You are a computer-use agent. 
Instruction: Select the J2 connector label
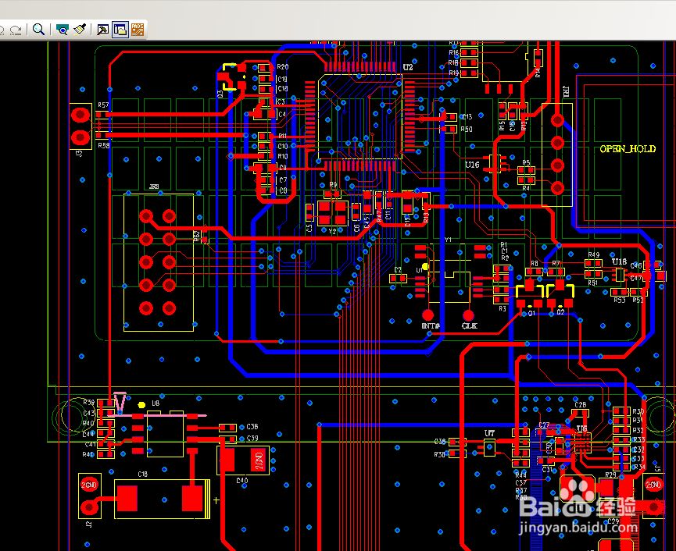89,524
